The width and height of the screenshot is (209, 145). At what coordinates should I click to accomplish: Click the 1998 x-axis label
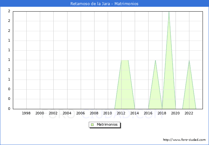coord(26,113)
